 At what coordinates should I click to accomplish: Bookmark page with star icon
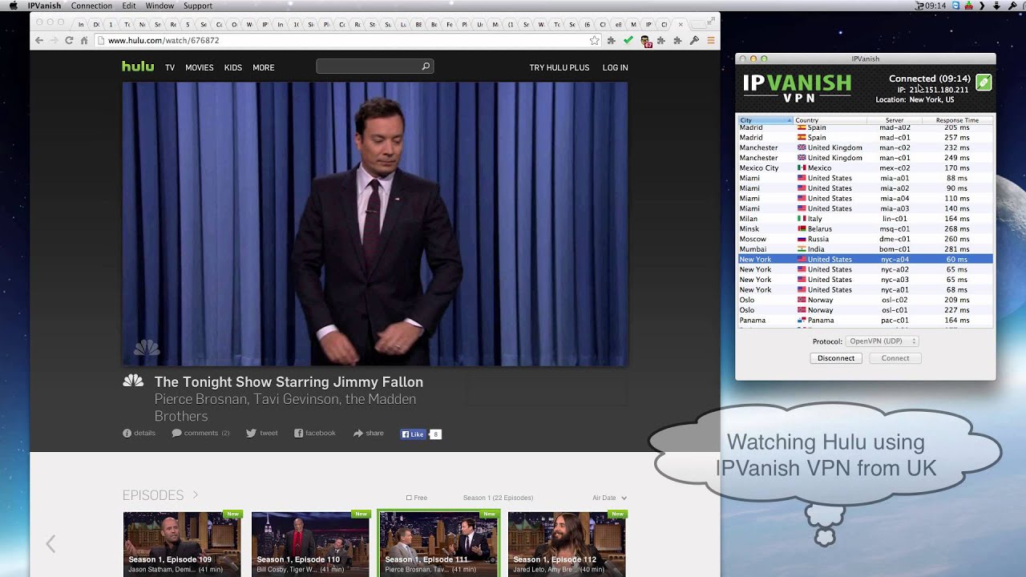pos(594,40)
